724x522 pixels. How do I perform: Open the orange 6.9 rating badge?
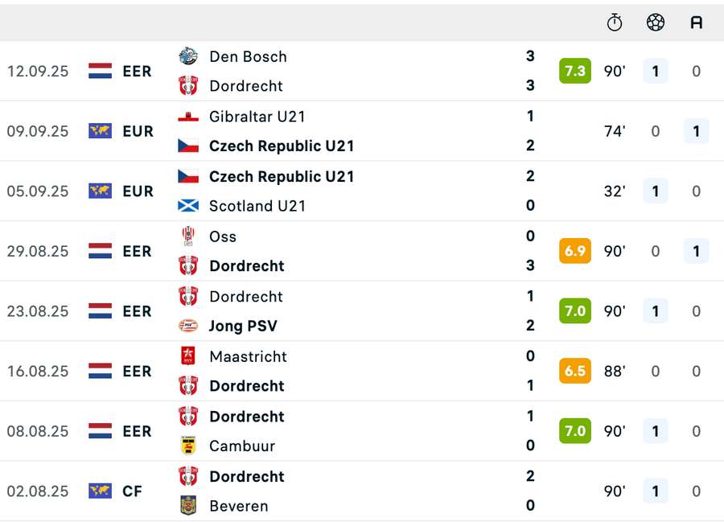coord(575,251)
